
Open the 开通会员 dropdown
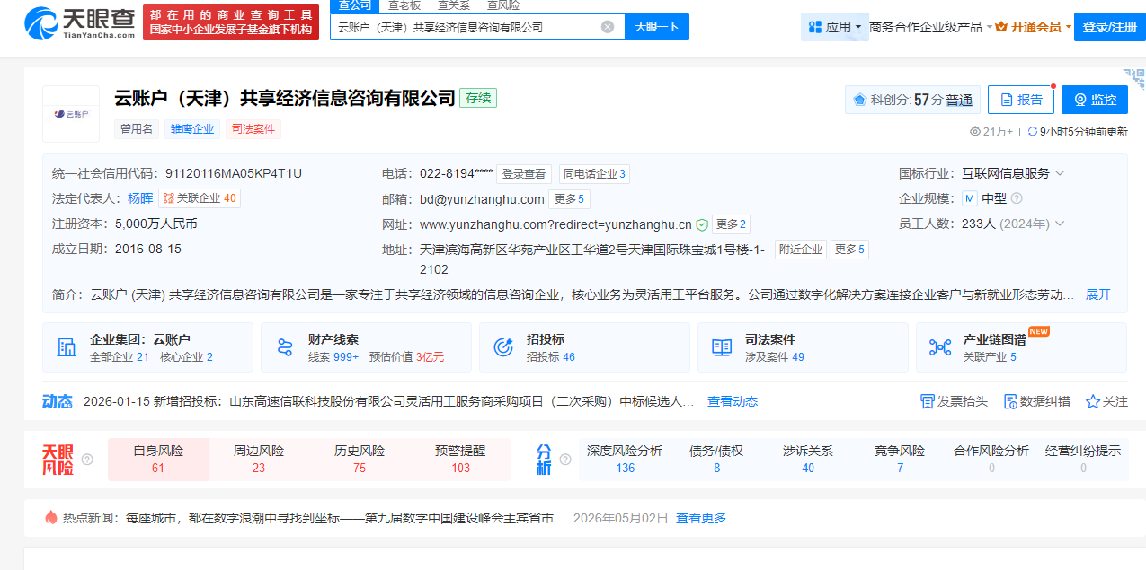point(1035,27)
